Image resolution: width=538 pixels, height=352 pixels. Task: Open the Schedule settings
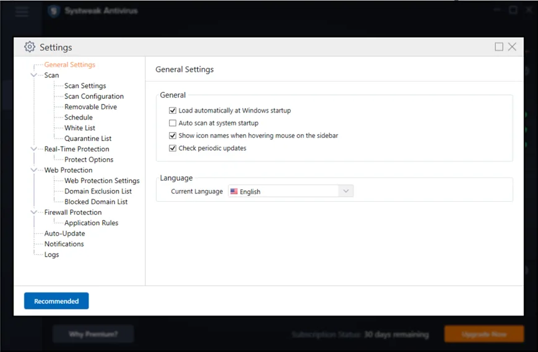pyautogui.click(x=79, y=117)
